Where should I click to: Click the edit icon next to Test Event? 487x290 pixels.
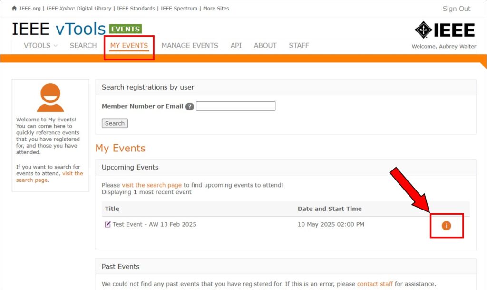click(107, 224)
